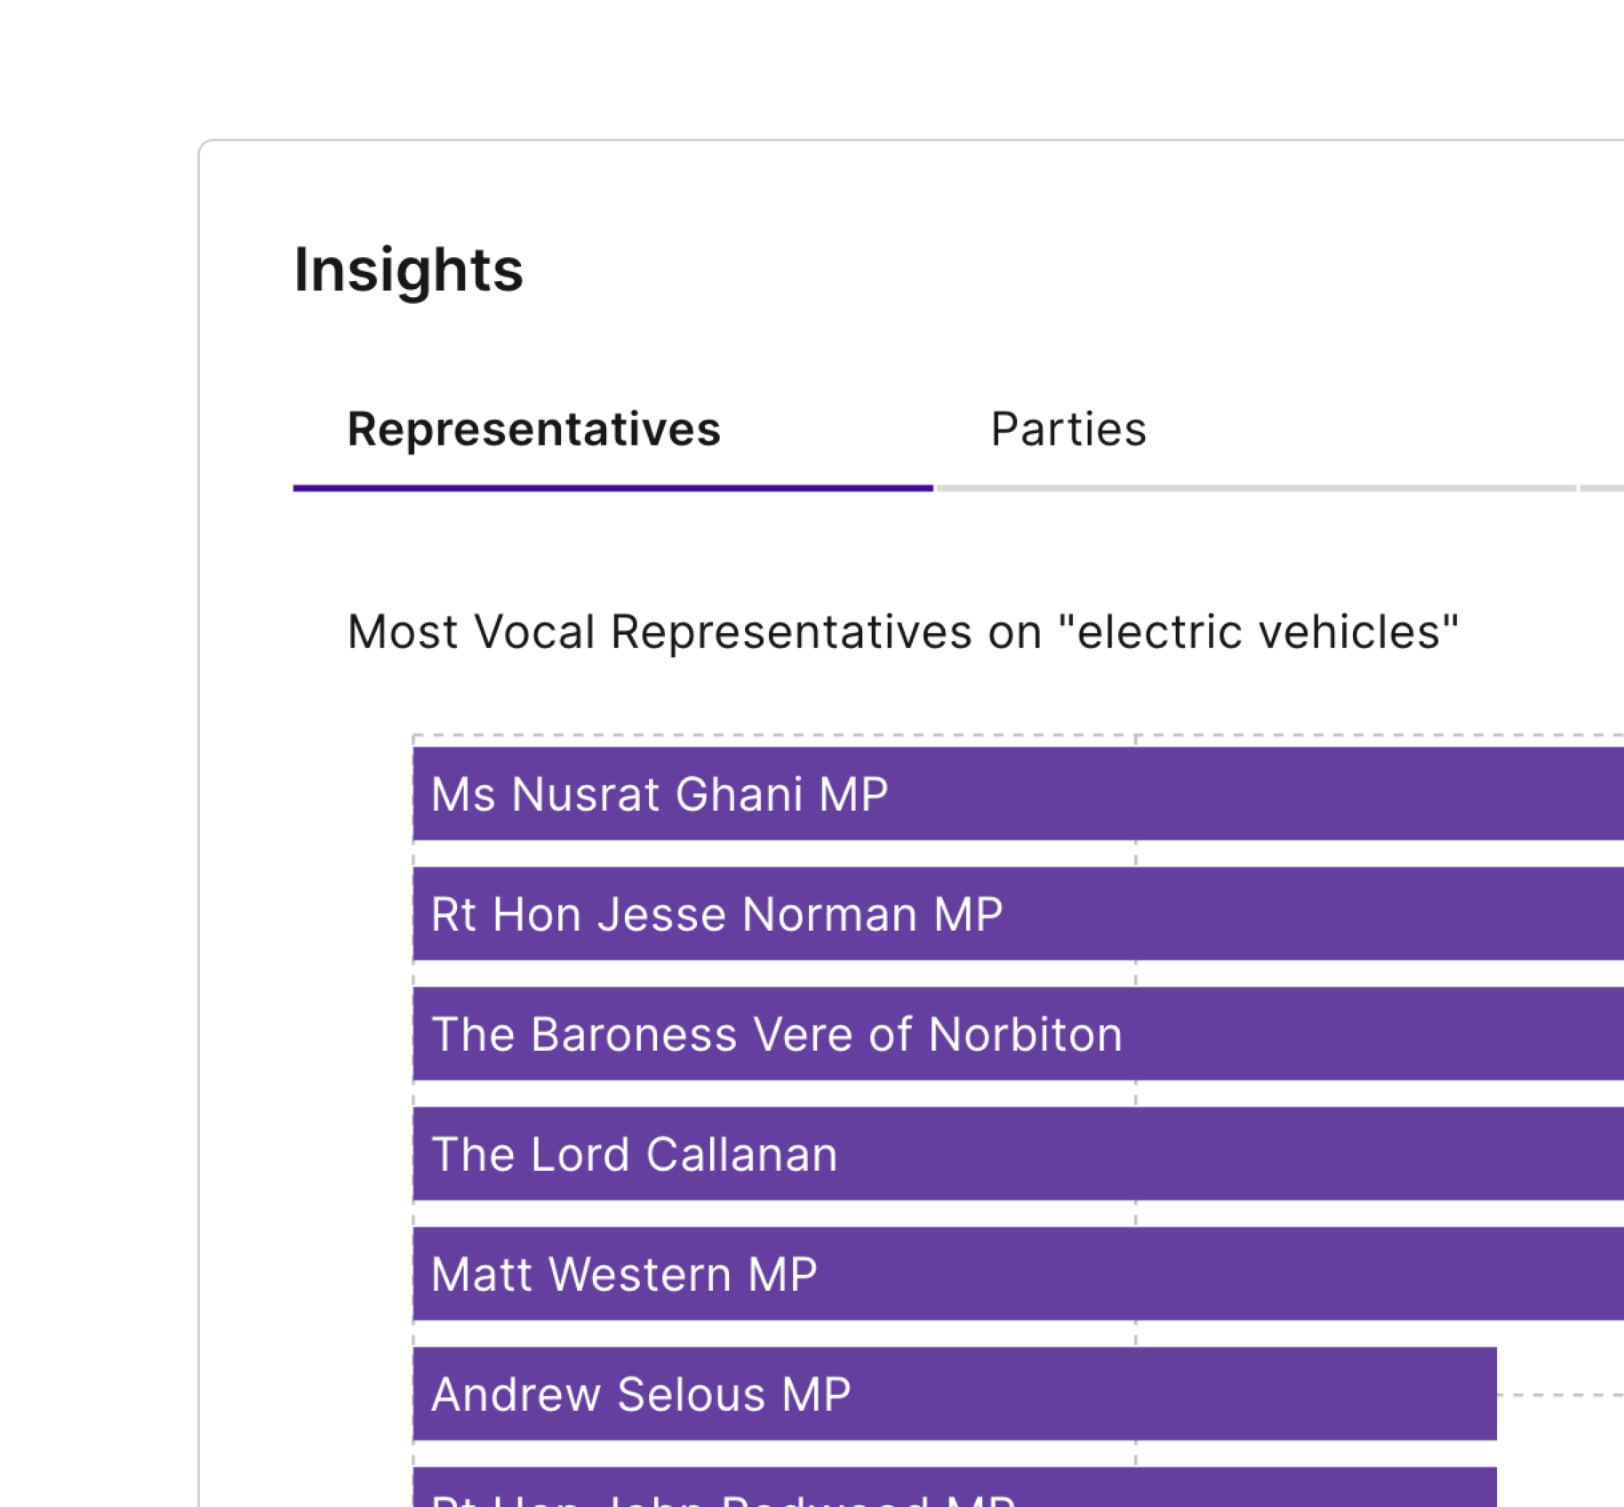Screen dimensions: 1624x1507
Task: Click the grey underline beneath Parties
Action: [x=1255, y=488]
